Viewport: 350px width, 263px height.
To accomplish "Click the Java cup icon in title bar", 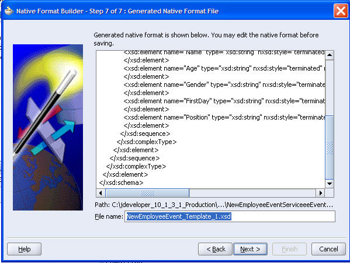I will click(9, 10).
